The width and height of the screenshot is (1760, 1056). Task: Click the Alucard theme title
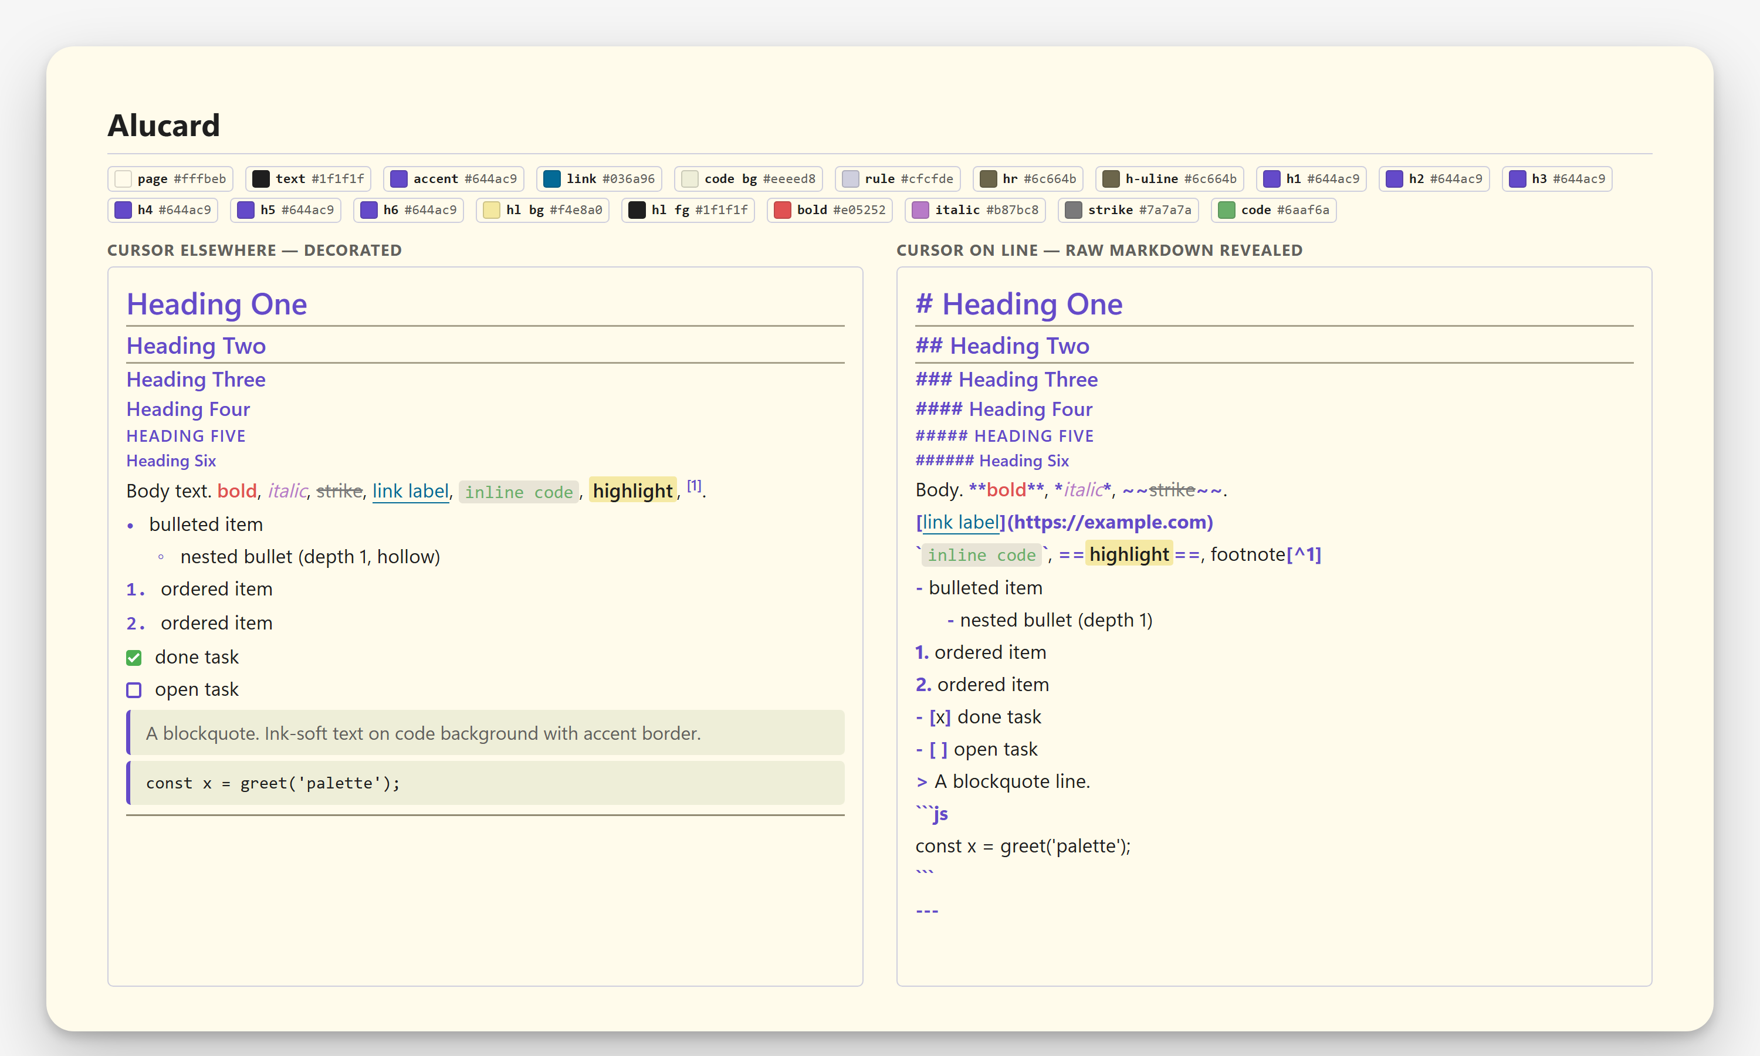coord(164,125)
